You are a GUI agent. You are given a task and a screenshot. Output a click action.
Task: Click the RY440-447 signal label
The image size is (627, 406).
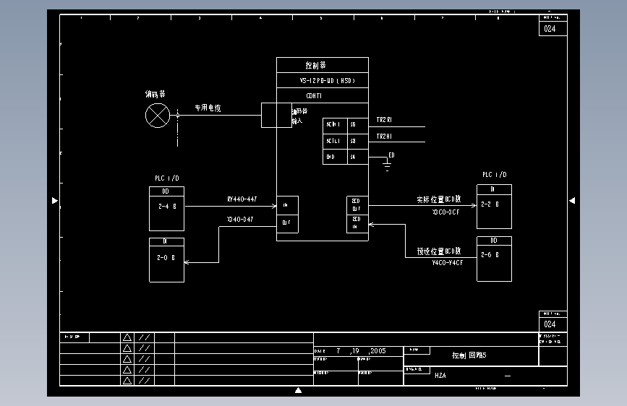pos(242,199)
